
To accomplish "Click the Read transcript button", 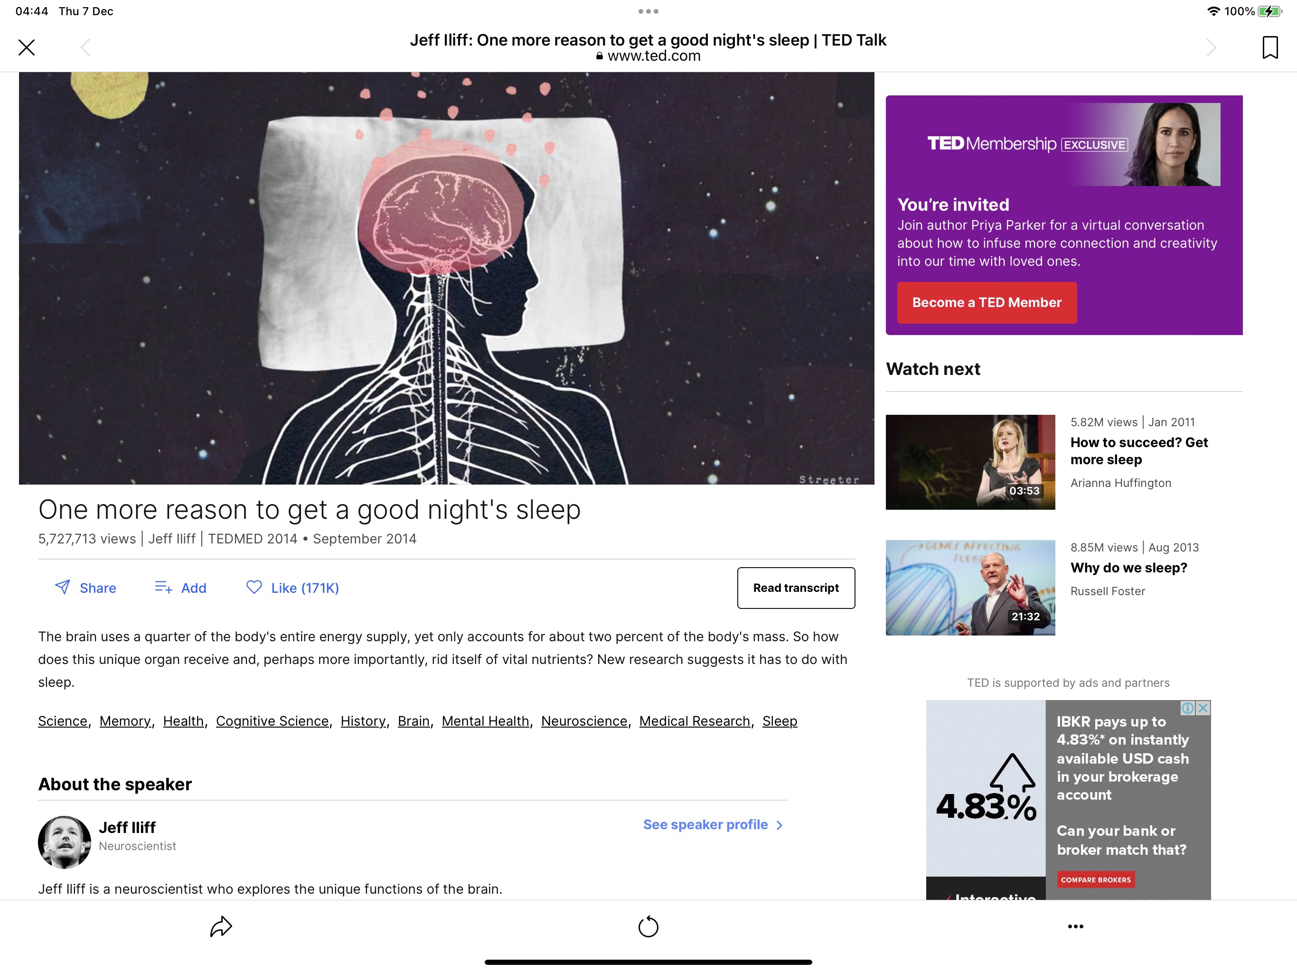I will click(x=796, y=588).
